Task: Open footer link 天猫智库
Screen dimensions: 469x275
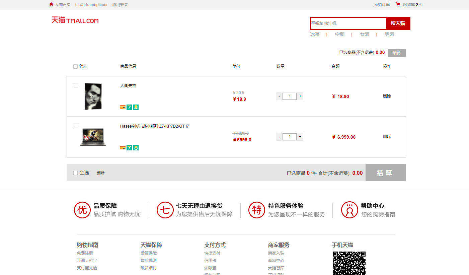Action: (x=276, y=268)
